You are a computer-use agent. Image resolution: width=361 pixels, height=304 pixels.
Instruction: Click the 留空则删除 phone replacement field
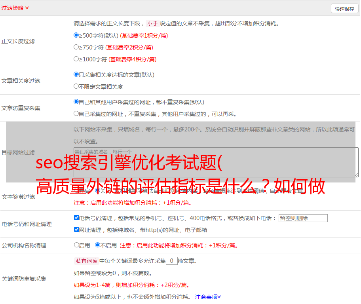pos(303,218)
